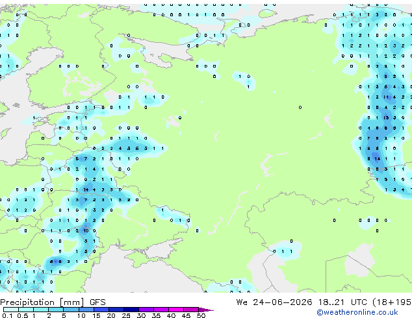Select the 30–35 mm purple legend swatch
Viewport: 412px width, 318px height.
tap(146, 310)
